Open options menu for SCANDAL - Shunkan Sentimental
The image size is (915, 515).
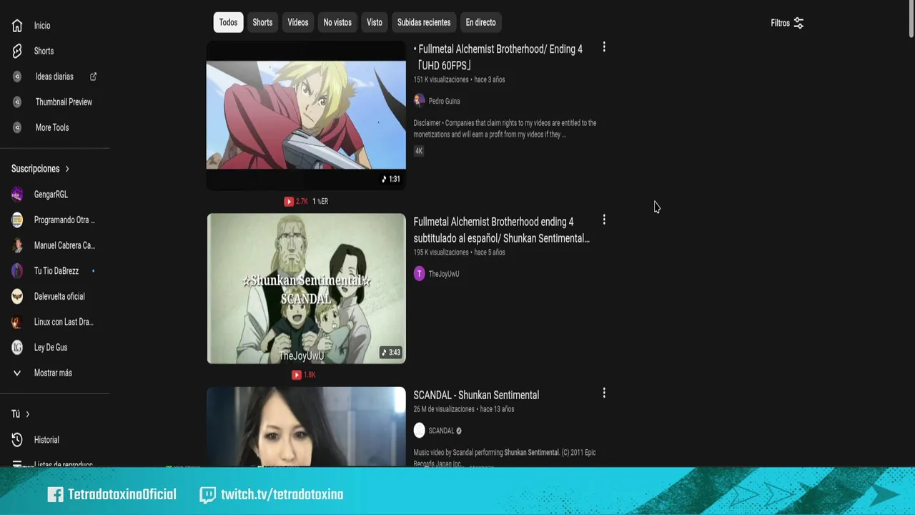(604, 393)
